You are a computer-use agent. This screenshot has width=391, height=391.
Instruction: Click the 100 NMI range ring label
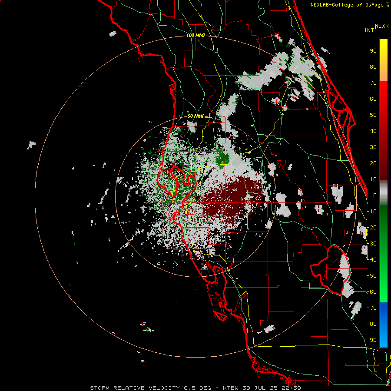[195, 36]
